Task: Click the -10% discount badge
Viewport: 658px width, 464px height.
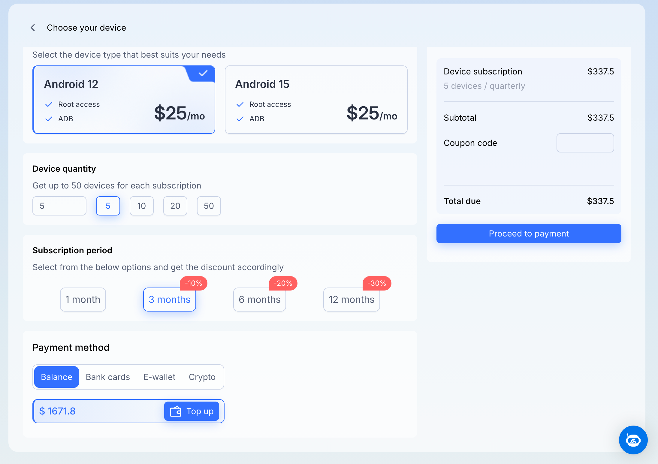Action: pos(194,283)
